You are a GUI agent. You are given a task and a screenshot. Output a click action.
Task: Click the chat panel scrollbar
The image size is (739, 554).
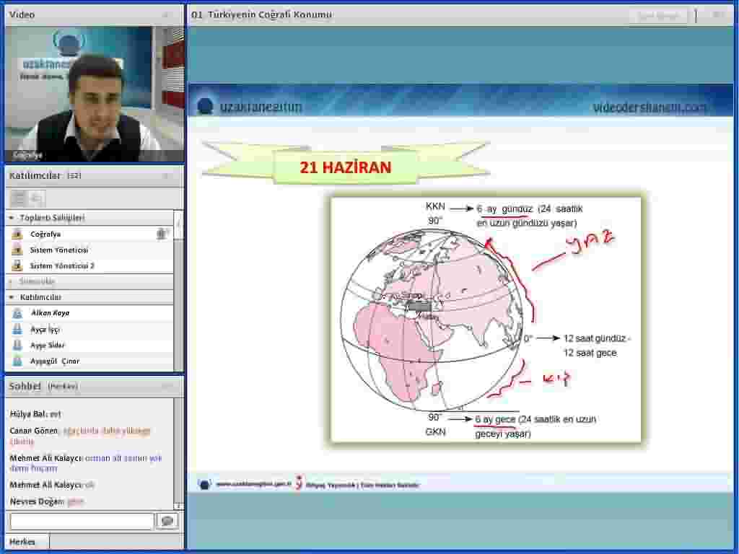[x=178, y=454]
